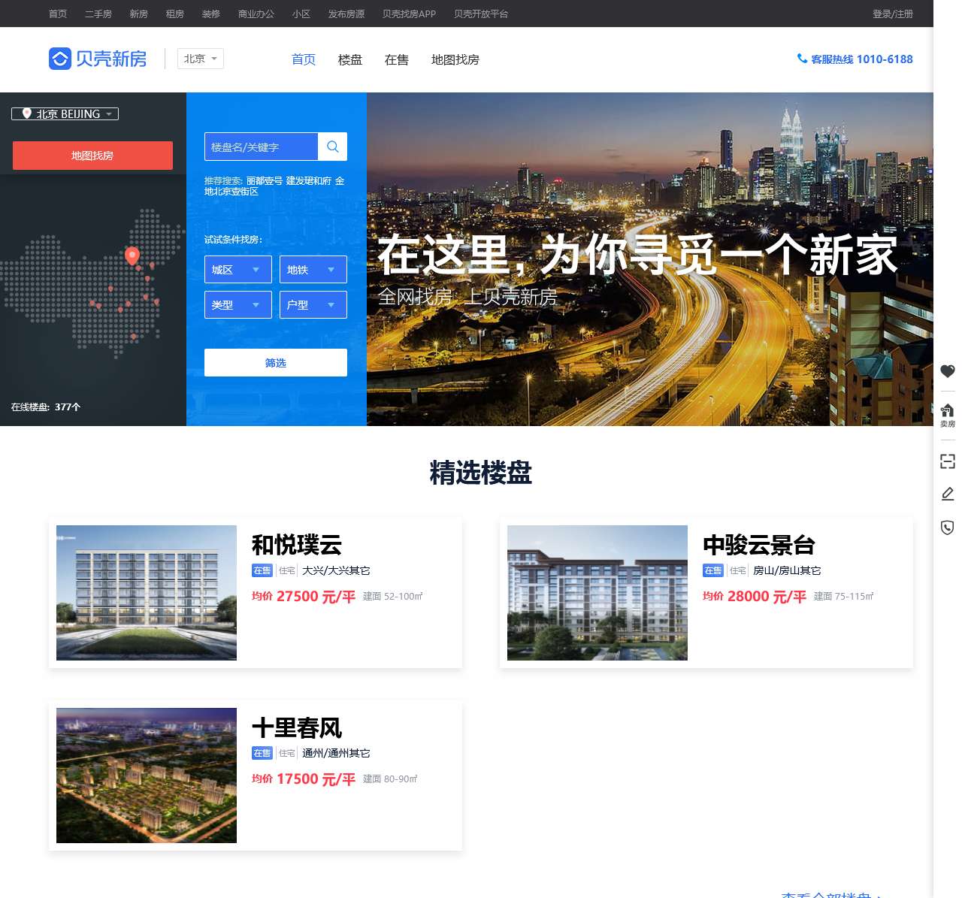This screenshot has height=898, width=962.
Task: Click location 大兴/大兴其它
Action: (336, 570)
